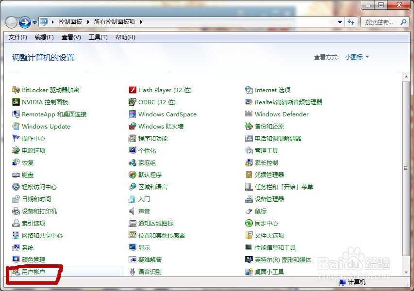Open the 工具(T) menu
414x291 pixels.
pyautogui.click(x=98, y=37)
